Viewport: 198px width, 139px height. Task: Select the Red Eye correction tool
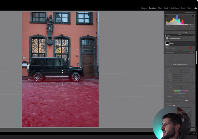click(x=183, y=32)
